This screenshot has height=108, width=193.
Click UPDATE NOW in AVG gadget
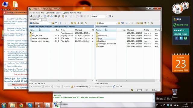(181, 34)
